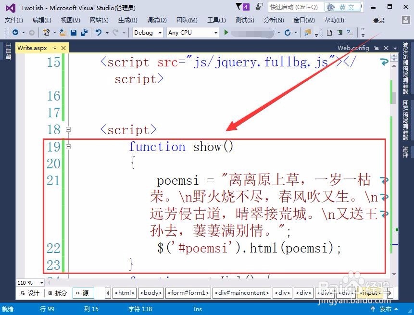414x315 pixels.
Task: Click the Save All icon
Action: 84,33
